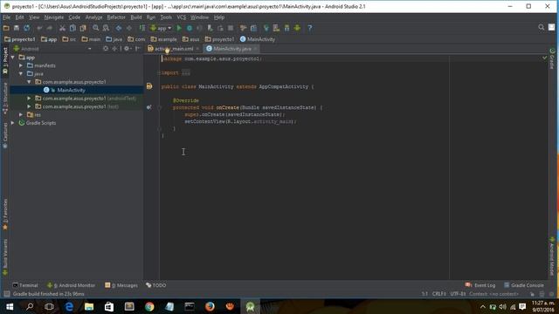Click the override gutter icon beside onCreate
Screen dimensions: 559x314
148,107
